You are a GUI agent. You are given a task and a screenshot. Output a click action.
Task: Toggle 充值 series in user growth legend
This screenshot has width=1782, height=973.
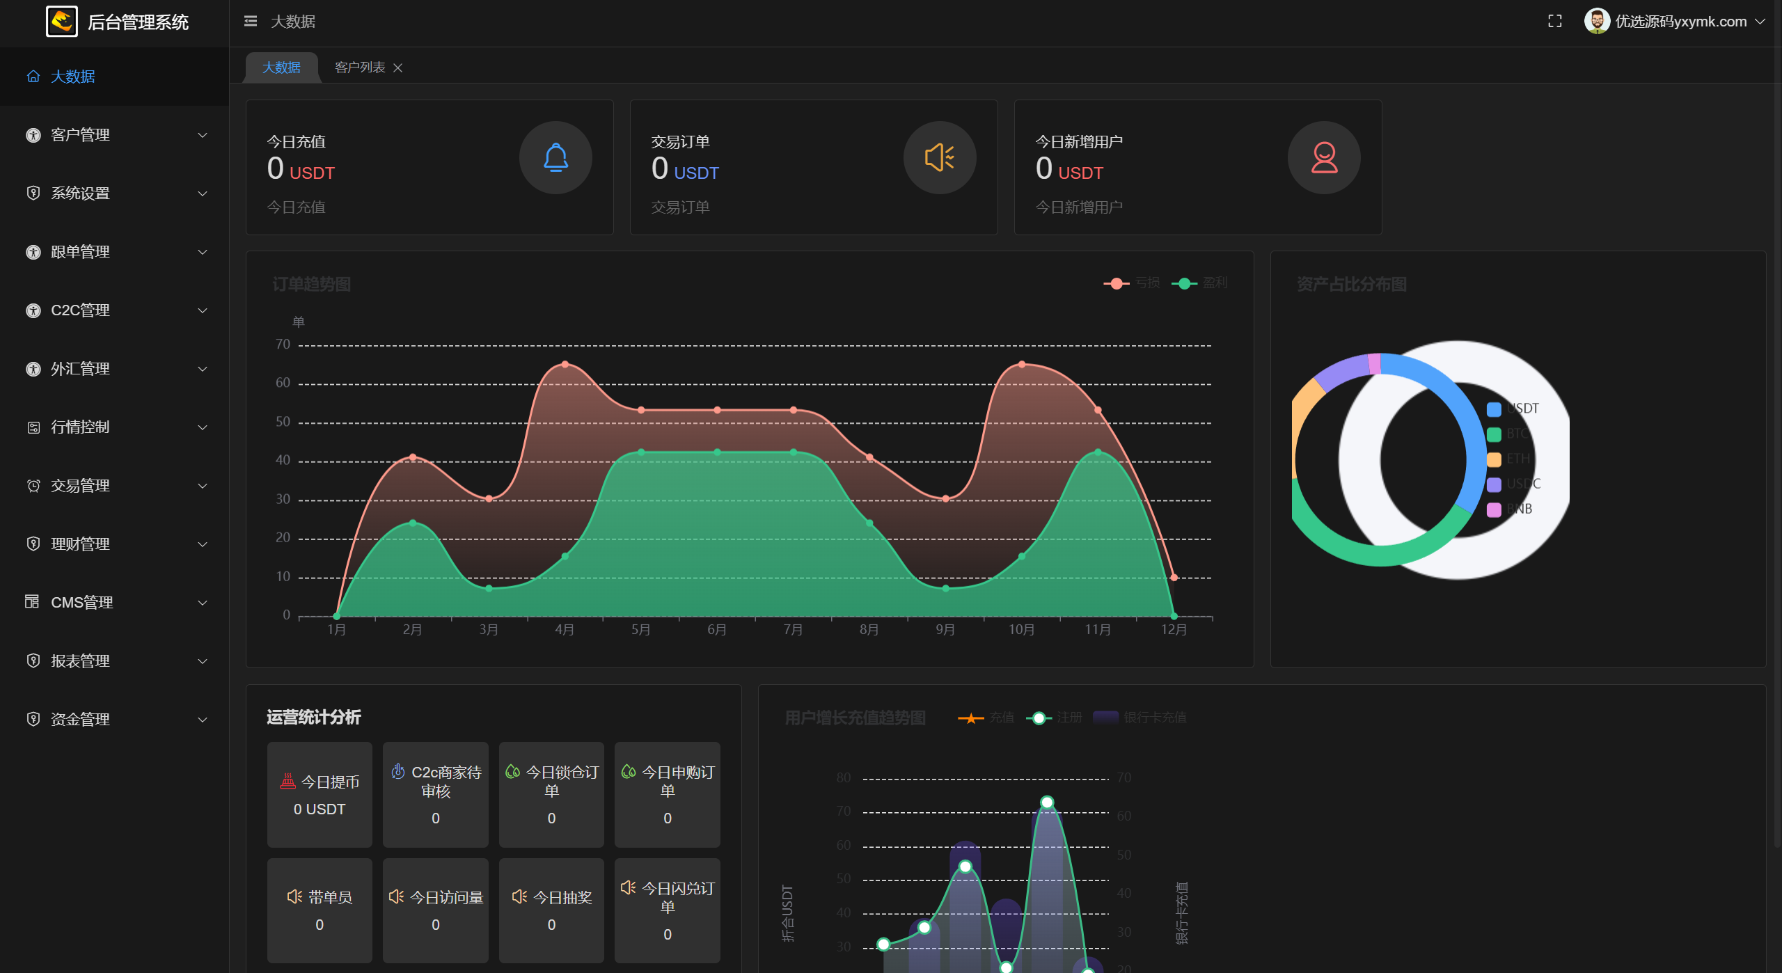pos(986,718)
